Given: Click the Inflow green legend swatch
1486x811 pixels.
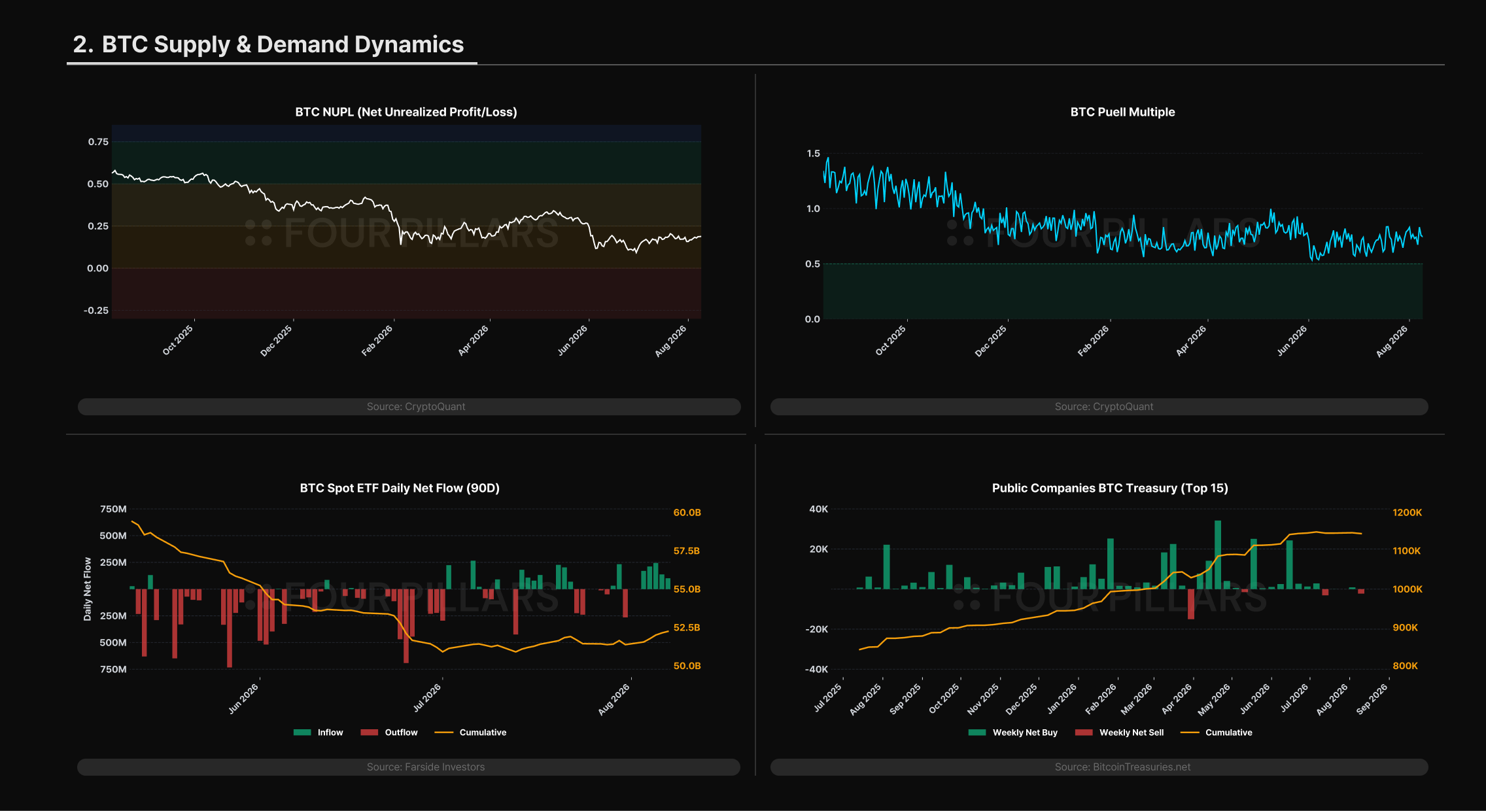Looking at the screenshot, I should pos(302,733).
